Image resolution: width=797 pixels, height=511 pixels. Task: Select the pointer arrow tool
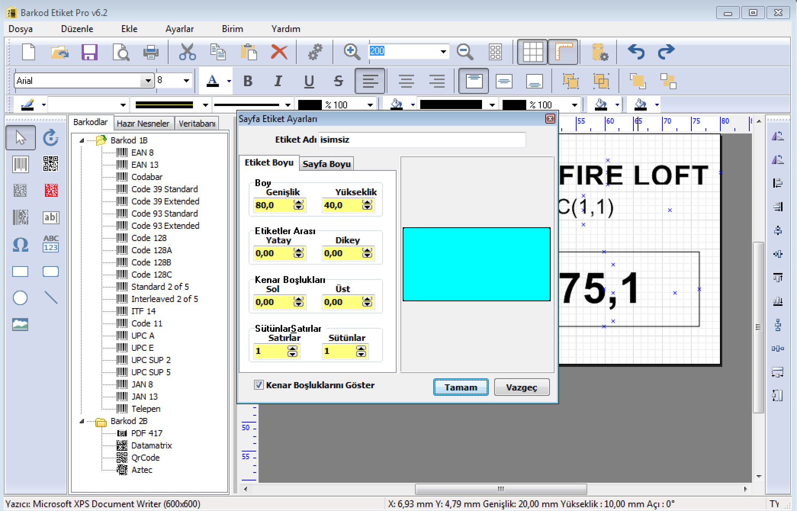tap(21, 138)
